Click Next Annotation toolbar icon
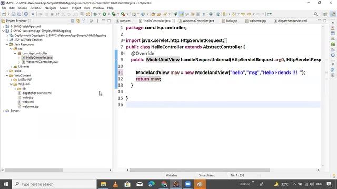337x189 pixels. (225, 14)
